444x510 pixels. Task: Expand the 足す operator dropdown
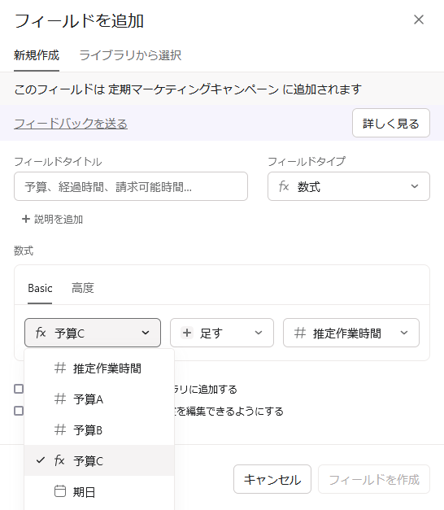coord(222,333)
